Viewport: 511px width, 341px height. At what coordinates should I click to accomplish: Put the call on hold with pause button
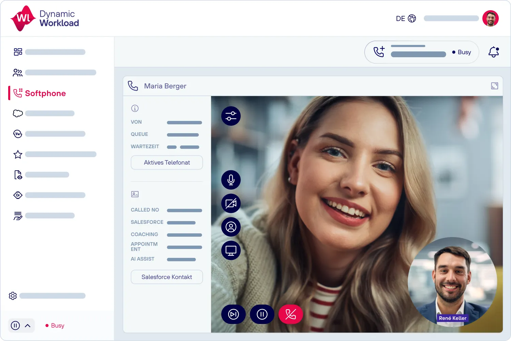pyautogui.click(x=262, y=314)
